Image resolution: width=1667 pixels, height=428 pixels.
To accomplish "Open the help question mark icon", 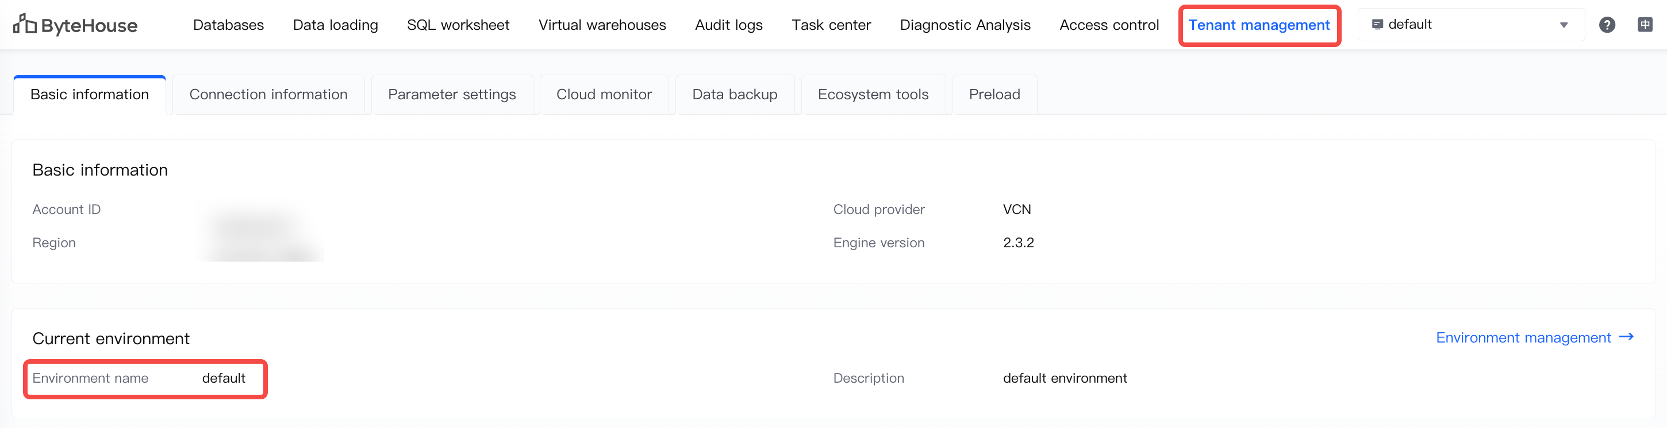I will click(1607, 25).
